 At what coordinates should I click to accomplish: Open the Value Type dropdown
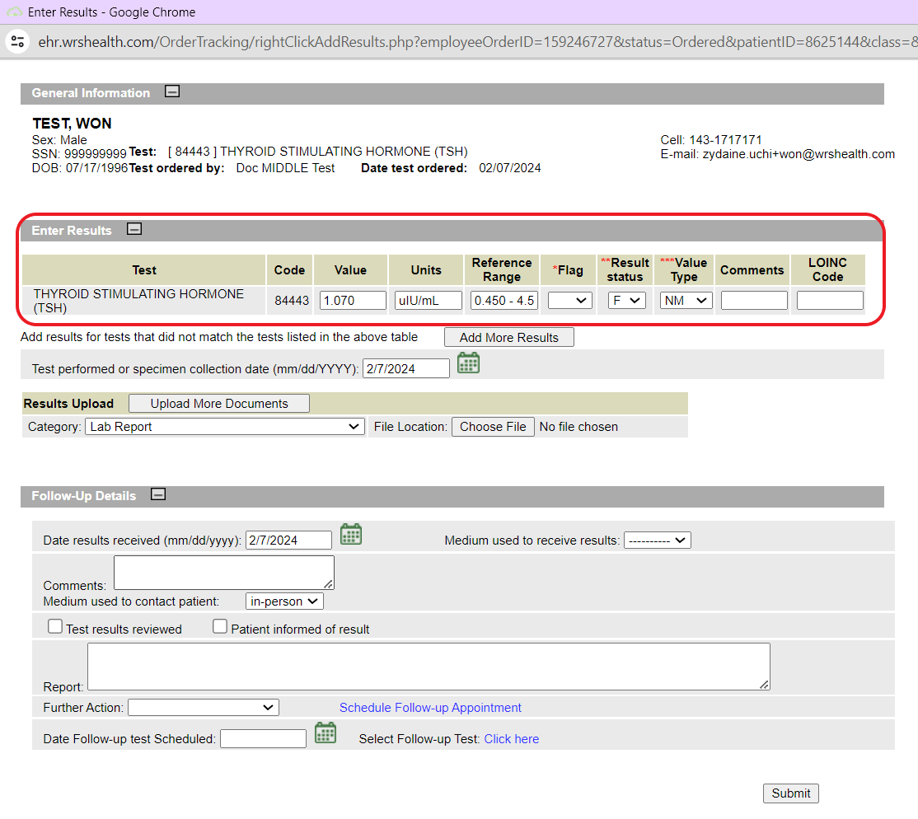tap(686, 301)
